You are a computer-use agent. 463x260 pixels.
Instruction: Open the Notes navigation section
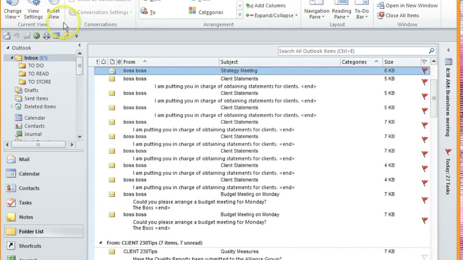click(x=43, y=217)
